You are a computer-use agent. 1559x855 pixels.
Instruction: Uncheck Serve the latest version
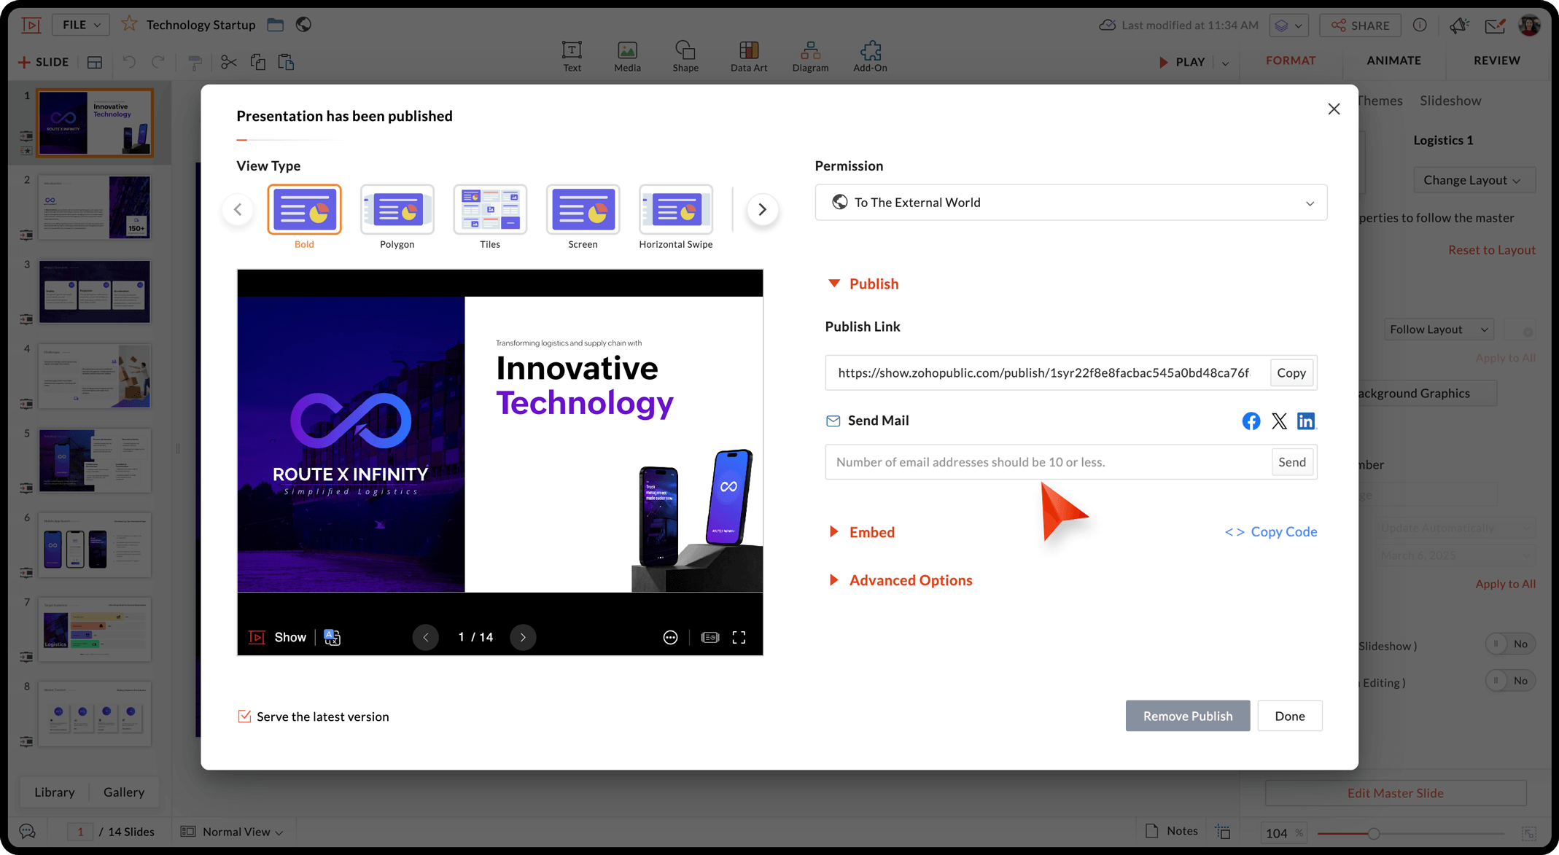point(244,717)
